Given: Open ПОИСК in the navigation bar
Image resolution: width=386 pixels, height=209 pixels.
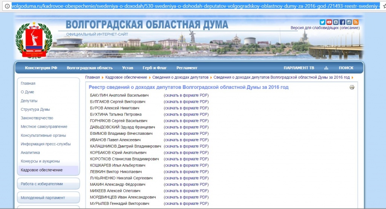Looking at the screenshot, I should tap(346, 68).
